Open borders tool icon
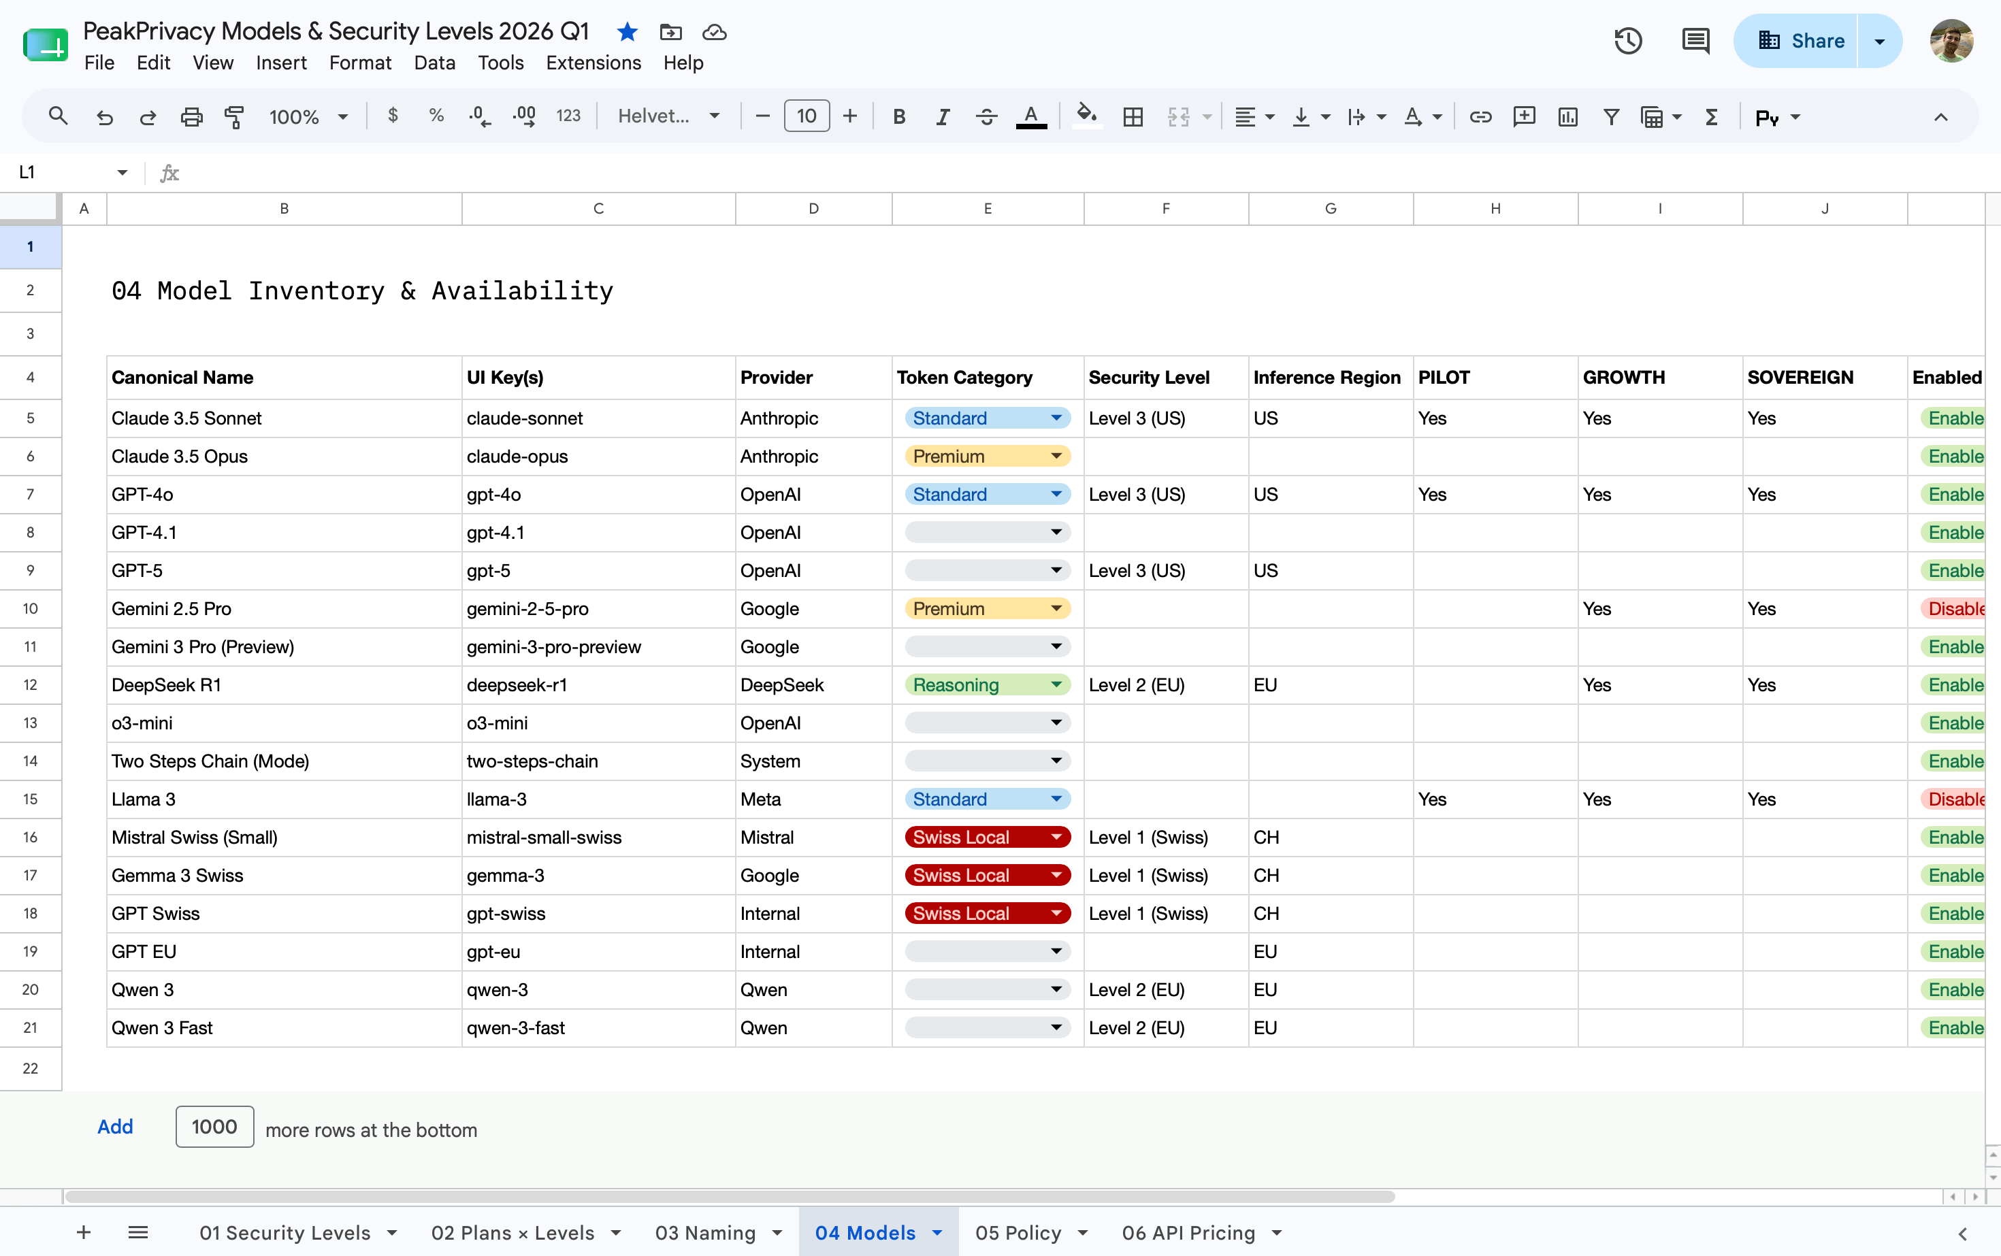 point(1133,116)
